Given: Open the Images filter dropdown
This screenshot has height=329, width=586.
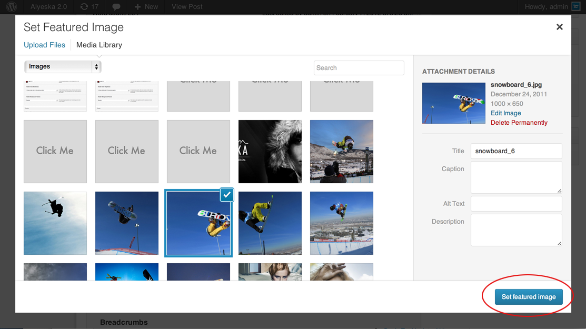Looking at the screenshot, I should [63, 66].
